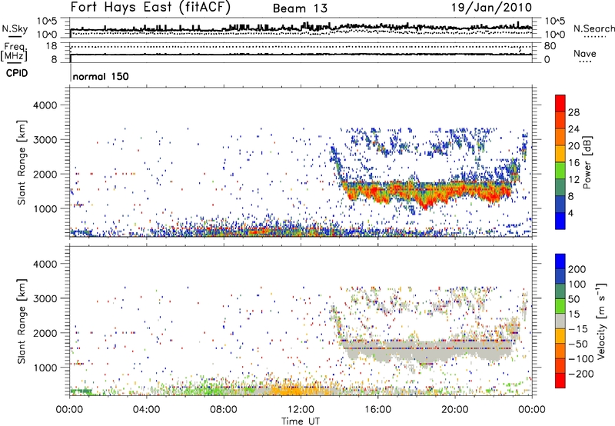Image resolution: width=615 pixels, height=426 pixels.
Task: Select the '1000' tick on the velocity panel
Action: pos(45,368)
